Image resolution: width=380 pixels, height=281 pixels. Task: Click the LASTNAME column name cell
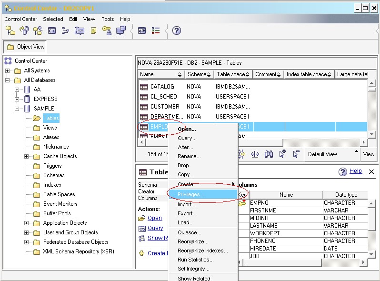click(x=286, y=226)
